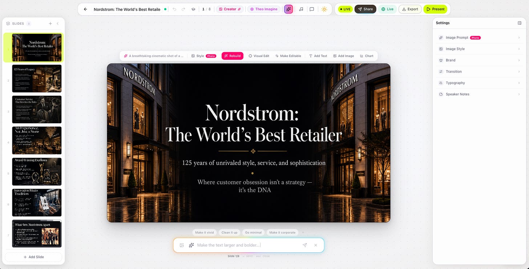
Task: Go back using the arrow beside the title
Action: coord(85,9)
